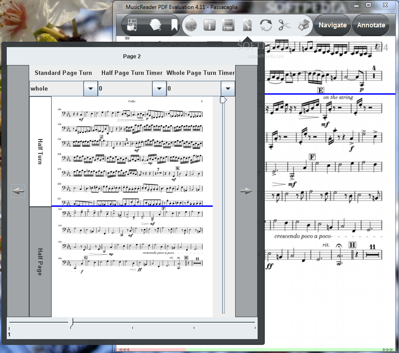
Task: Click the 'whole' Standard Page Turn field
Action: pos(57,88)
